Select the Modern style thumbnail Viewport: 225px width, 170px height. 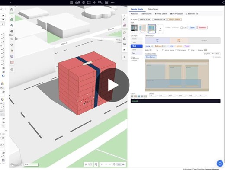click(x=134, y=29)
